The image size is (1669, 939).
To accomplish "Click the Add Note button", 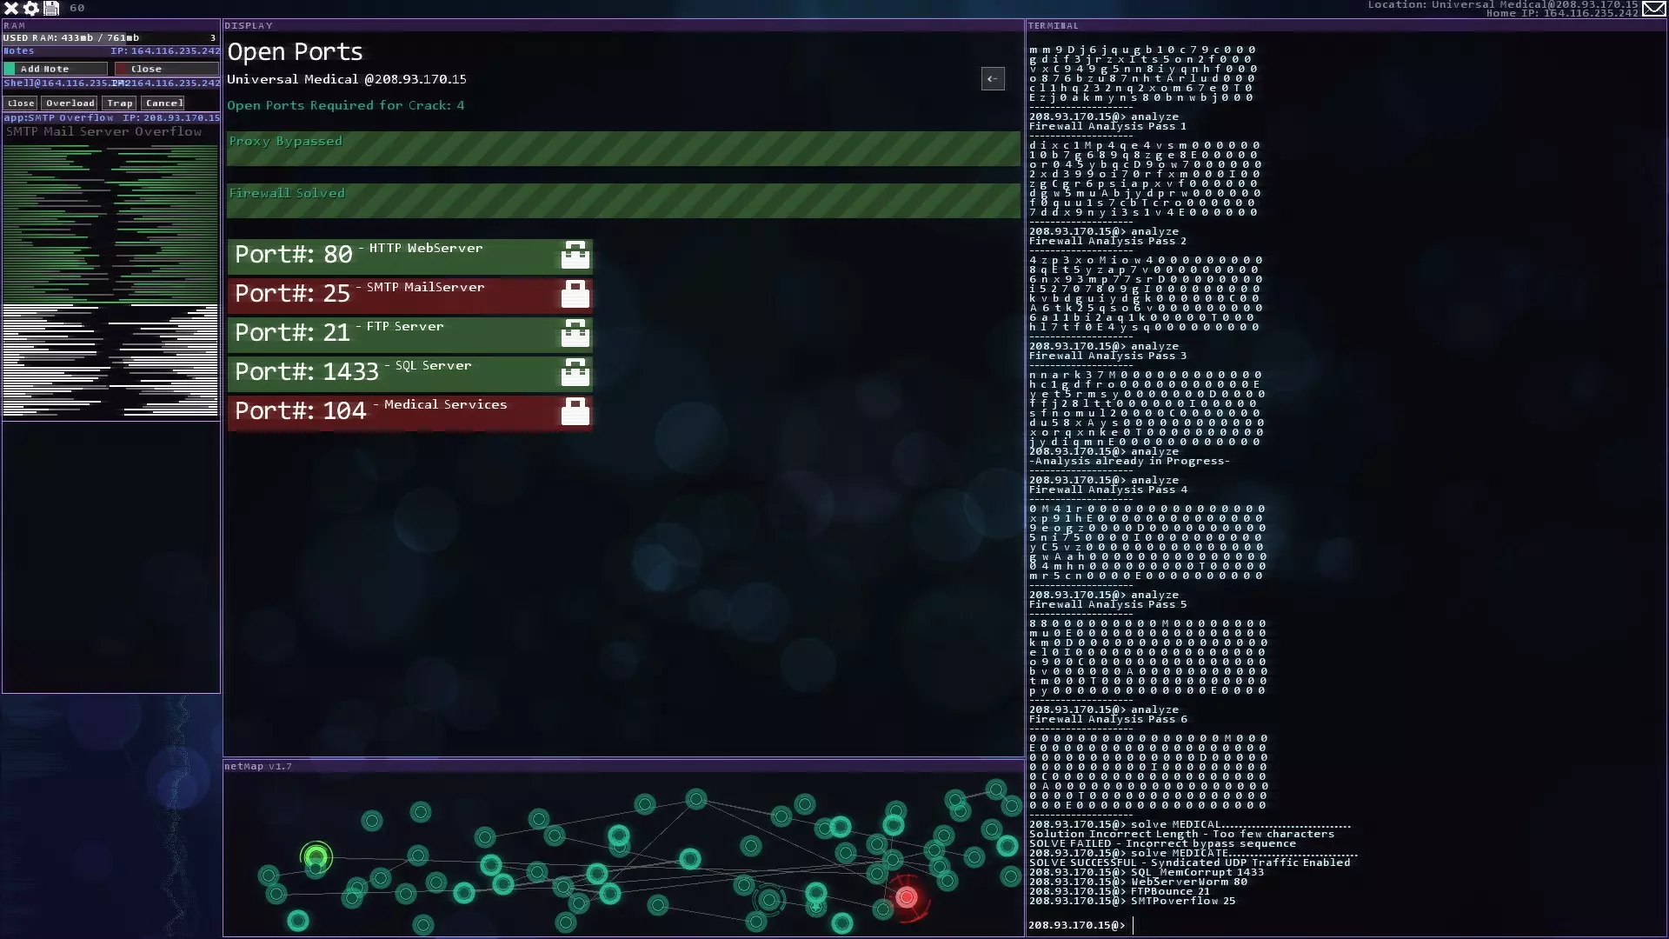I will [x=56, y=69].
